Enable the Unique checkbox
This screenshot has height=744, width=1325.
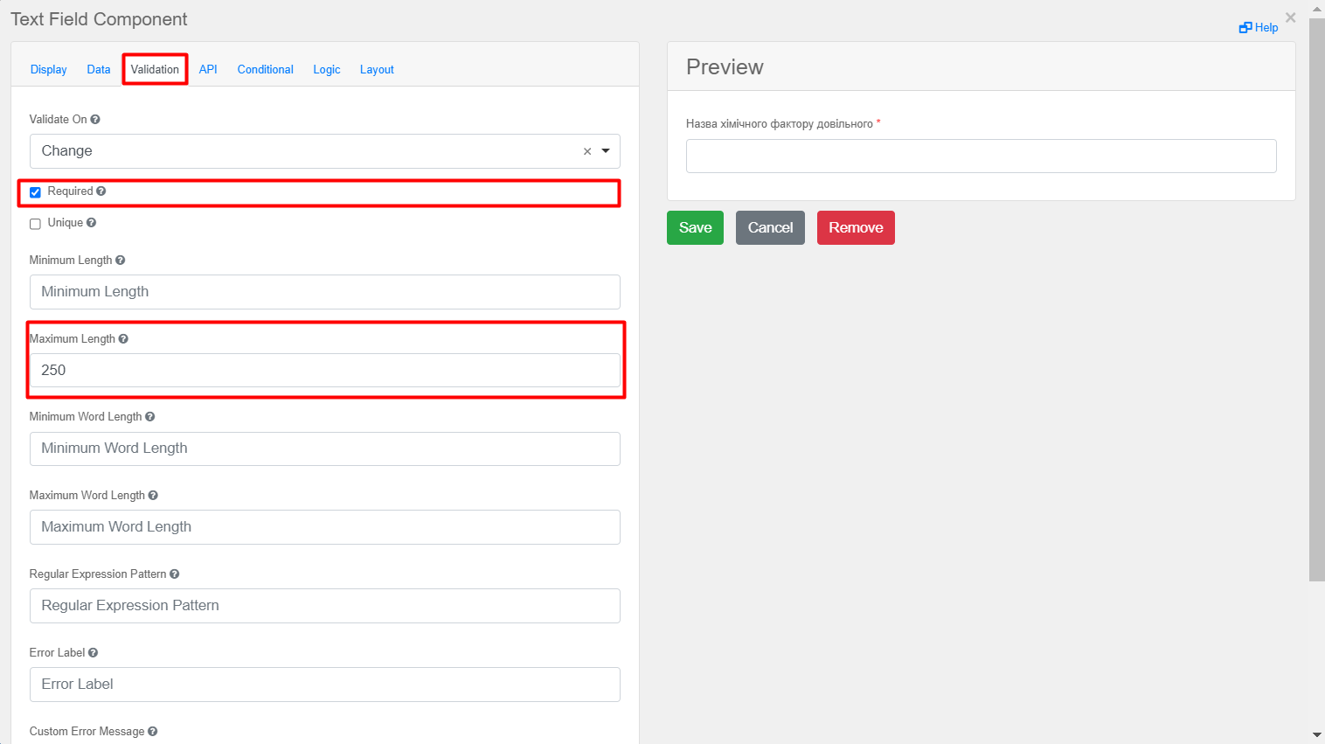click(35, 224)
